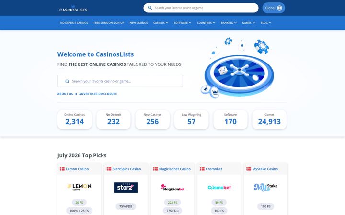
Task: Click the Welcome to CasinosLists heading
Action: coord(95,54)
